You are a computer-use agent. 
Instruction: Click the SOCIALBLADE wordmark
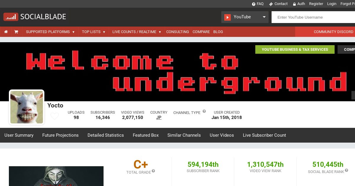[x=43, y=17]
